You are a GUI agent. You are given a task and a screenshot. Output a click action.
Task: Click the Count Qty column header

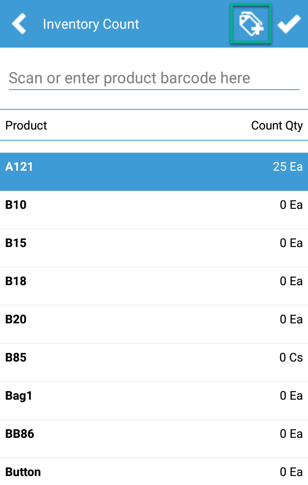(x=277, y=125)
